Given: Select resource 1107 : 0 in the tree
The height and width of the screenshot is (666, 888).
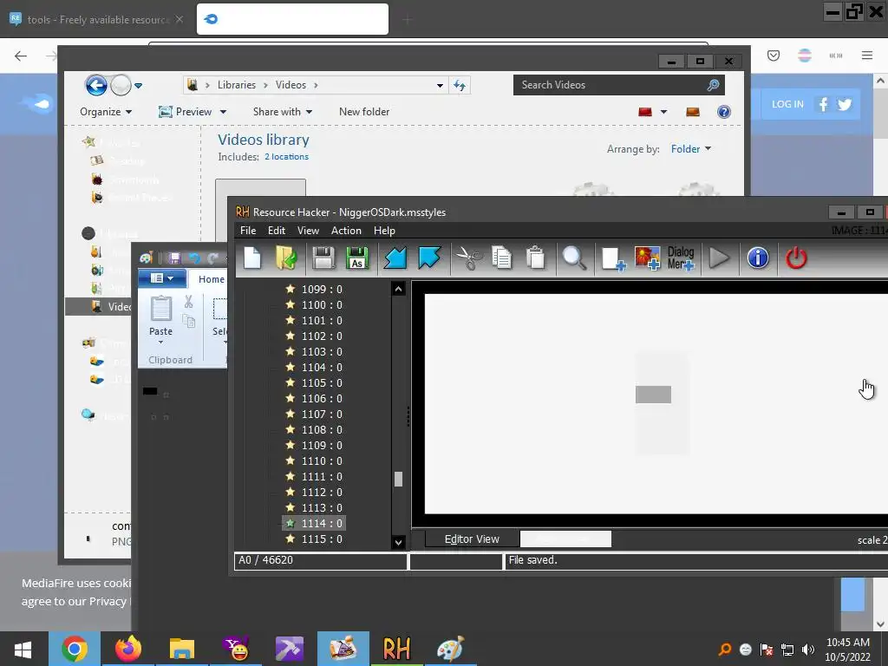Looking at the screenshot, I should point(314,414).
